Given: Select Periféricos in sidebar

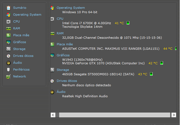Looking at the screenshot, I should [x=21, y=70].
